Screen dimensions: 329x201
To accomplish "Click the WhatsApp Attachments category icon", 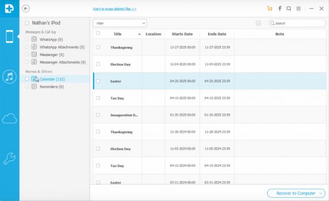I will tap(34, 47).
